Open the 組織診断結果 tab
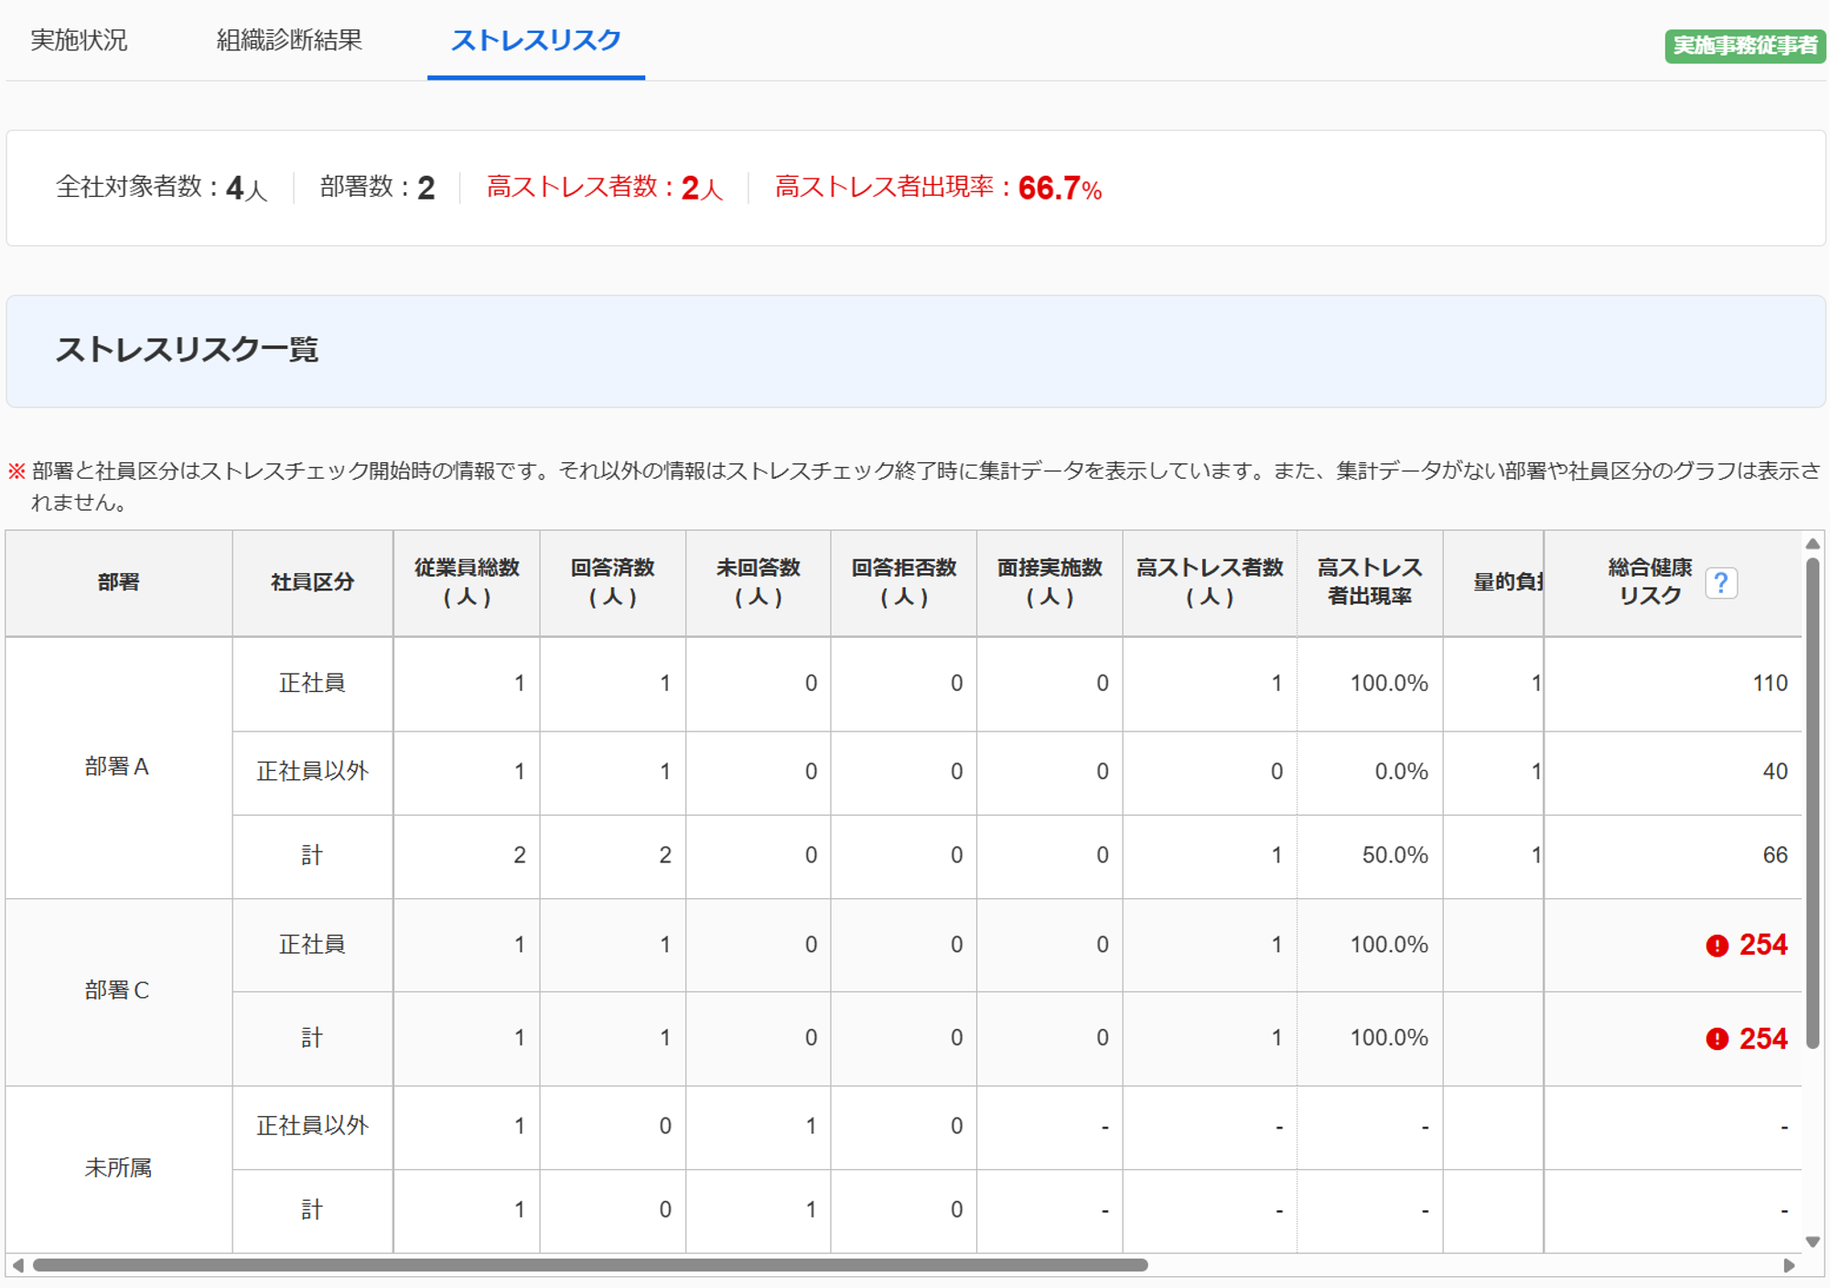This screenshot has height=1288, width=1830. pos(289,40)
